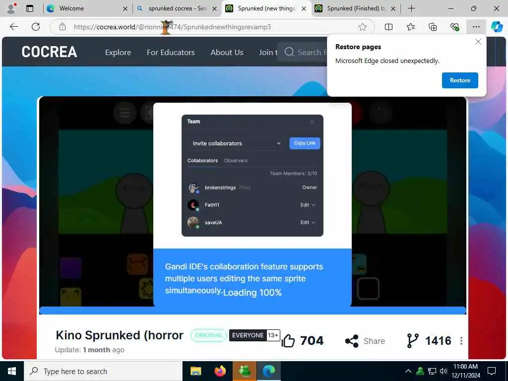Open Edge Settings and more menu
The height and width of the screenshot is (381, 508).
pyautogui.click(x=476, y=27)
